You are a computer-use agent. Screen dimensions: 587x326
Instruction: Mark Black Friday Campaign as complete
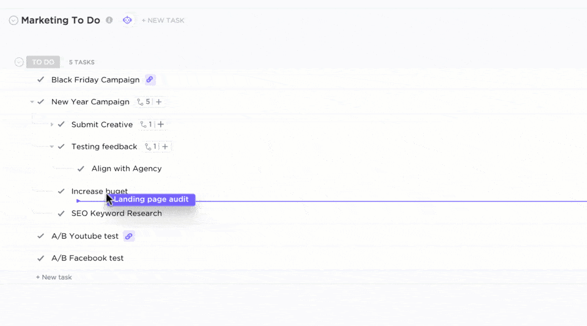tap(41, 80)
